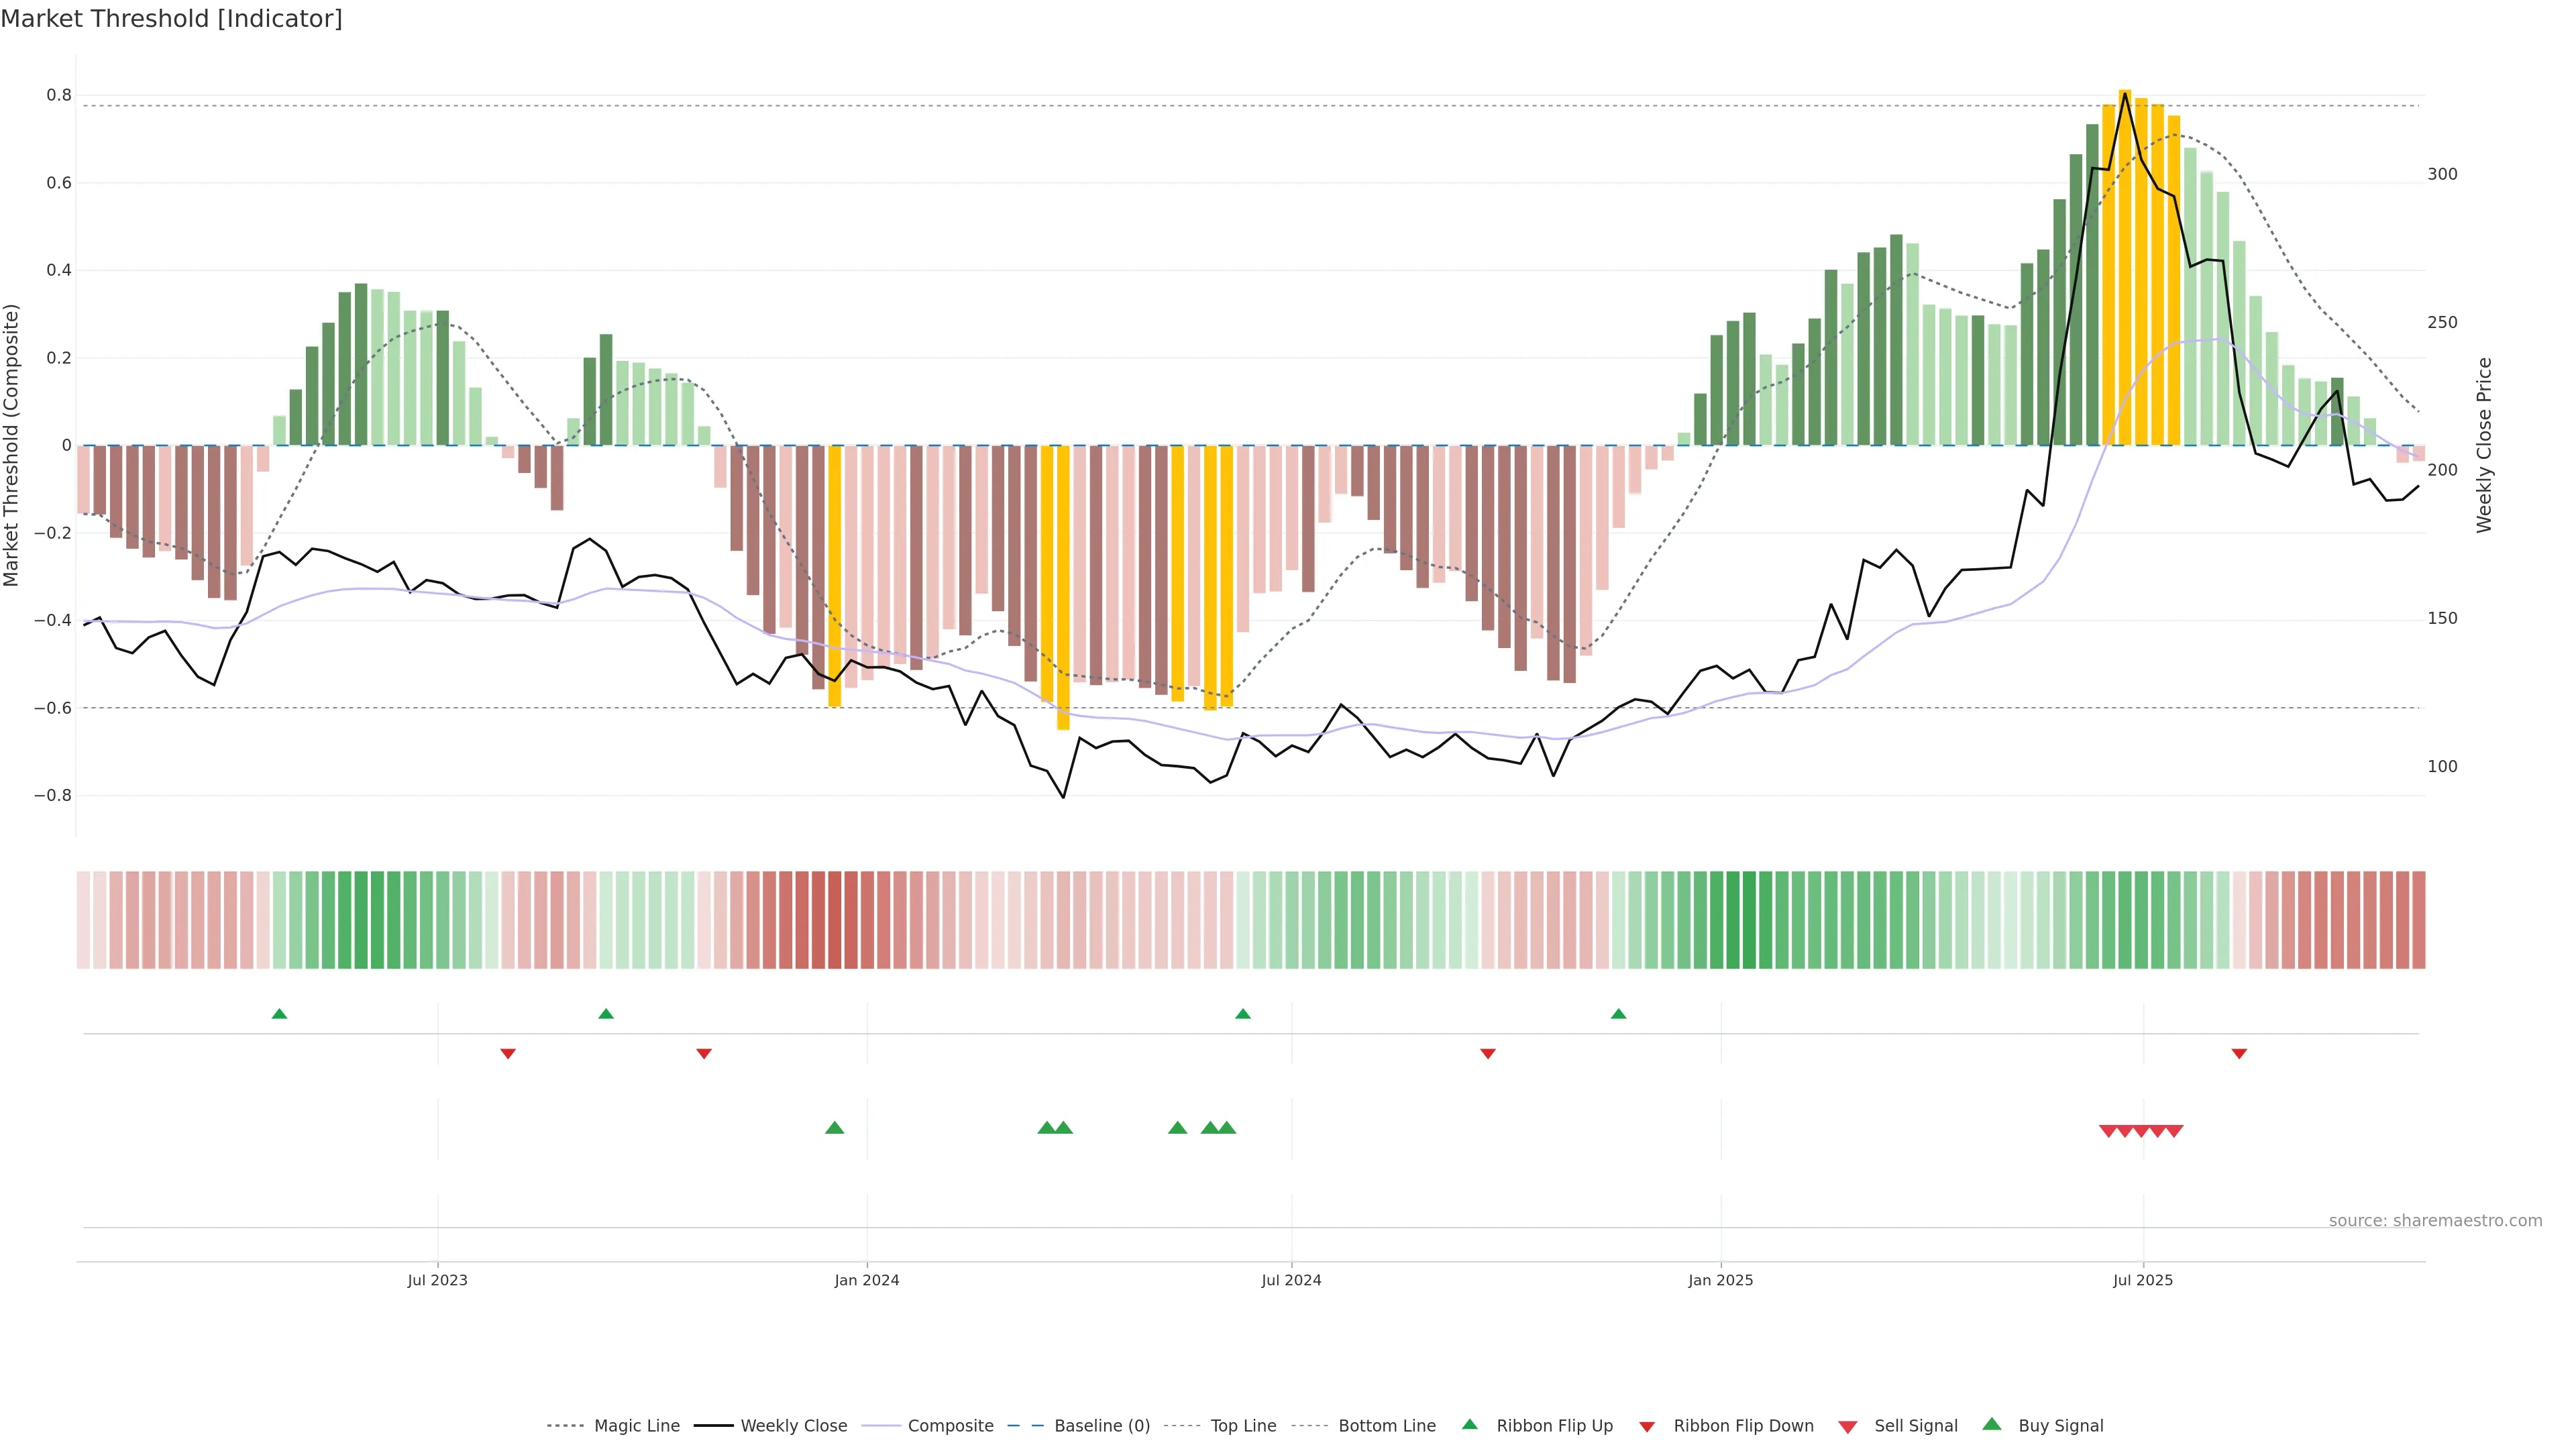The height and width of the screenshot is (1449, 2576).
Task: Click the Sell Signal legend red triangle icon
Action: (1848, 1427)
